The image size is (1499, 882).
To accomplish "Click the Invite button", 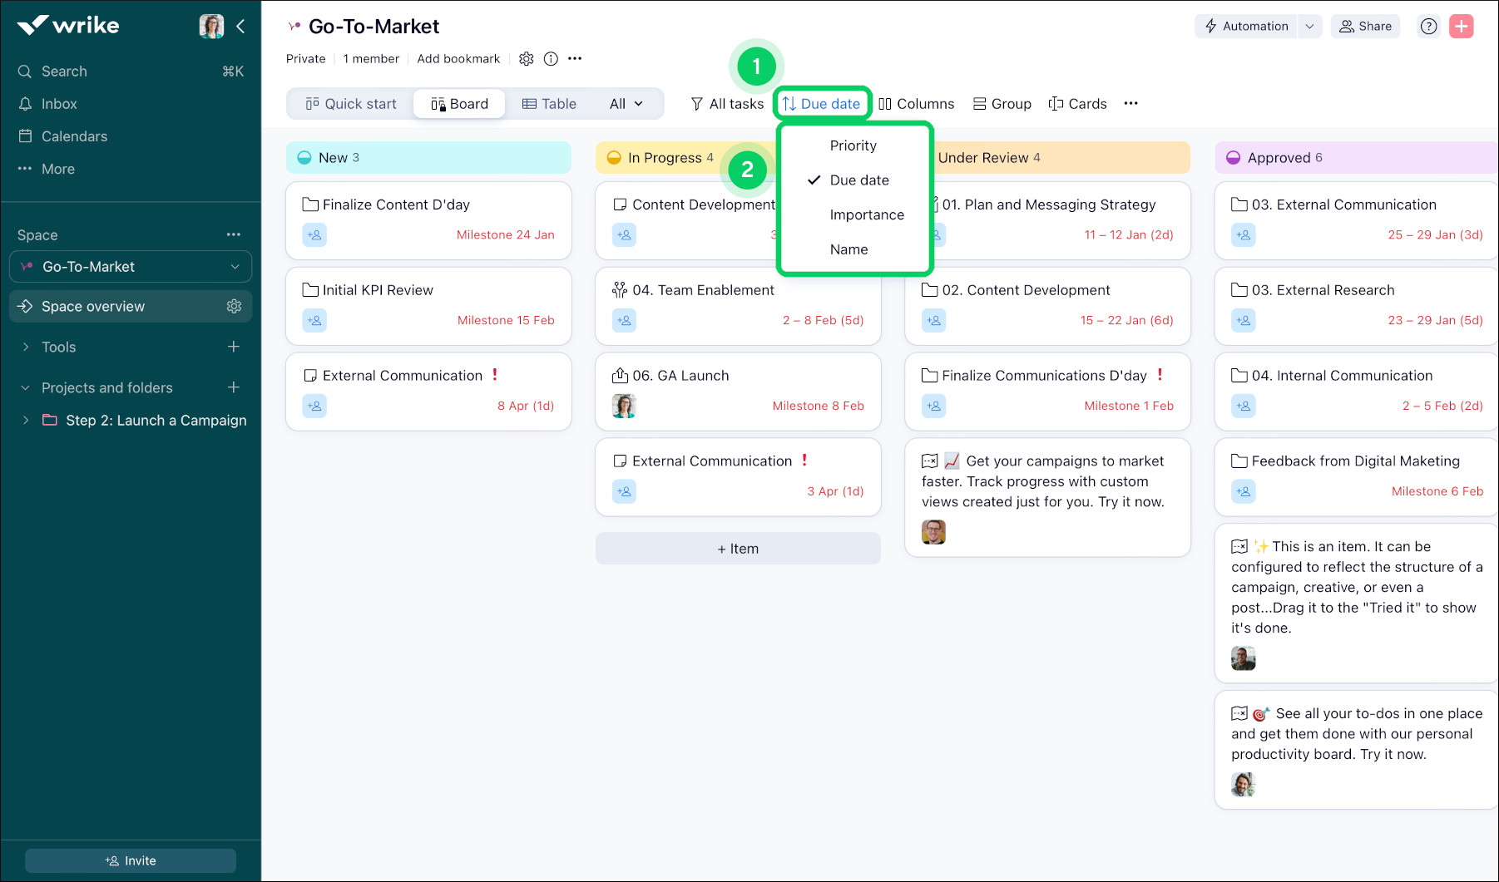I will click(x=130, y=860).
